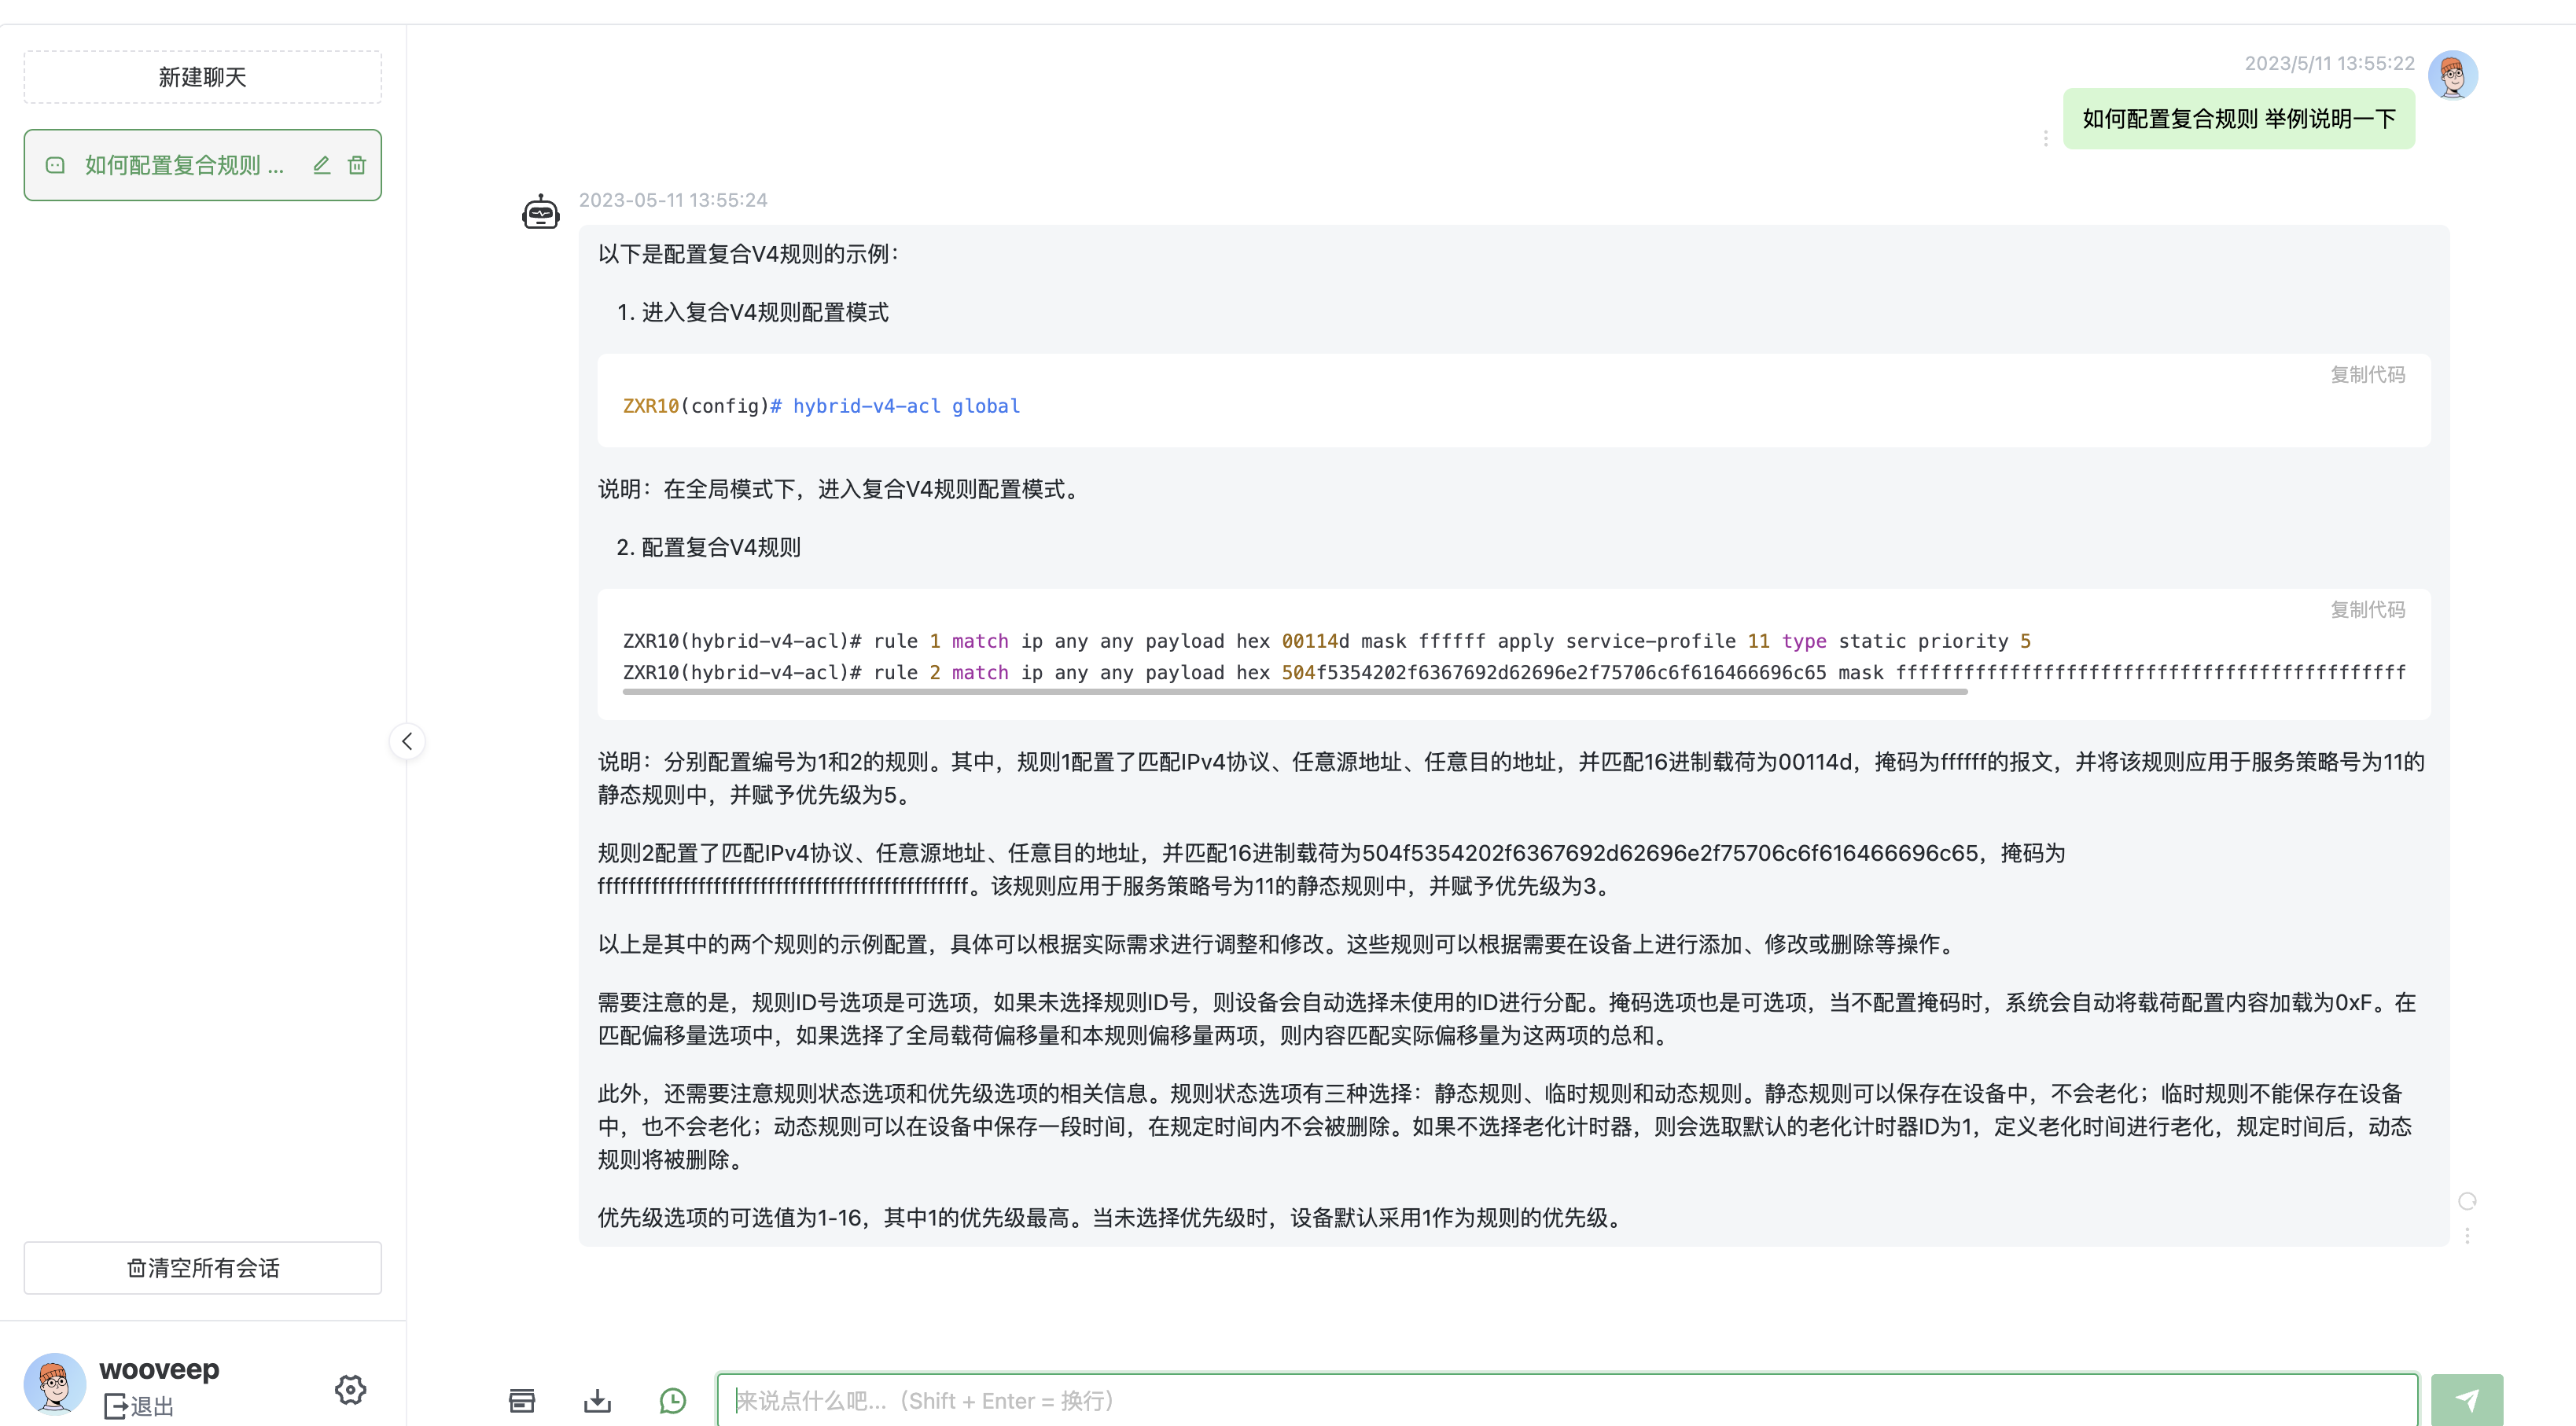
Task: Open more options dots beside user message
Action: pyautogui.click(x=2045, y=138)
